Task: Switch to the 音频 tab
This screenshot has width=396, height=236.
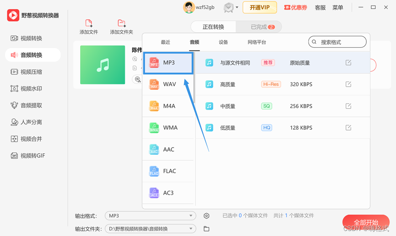Action: [x=195, y=42]
